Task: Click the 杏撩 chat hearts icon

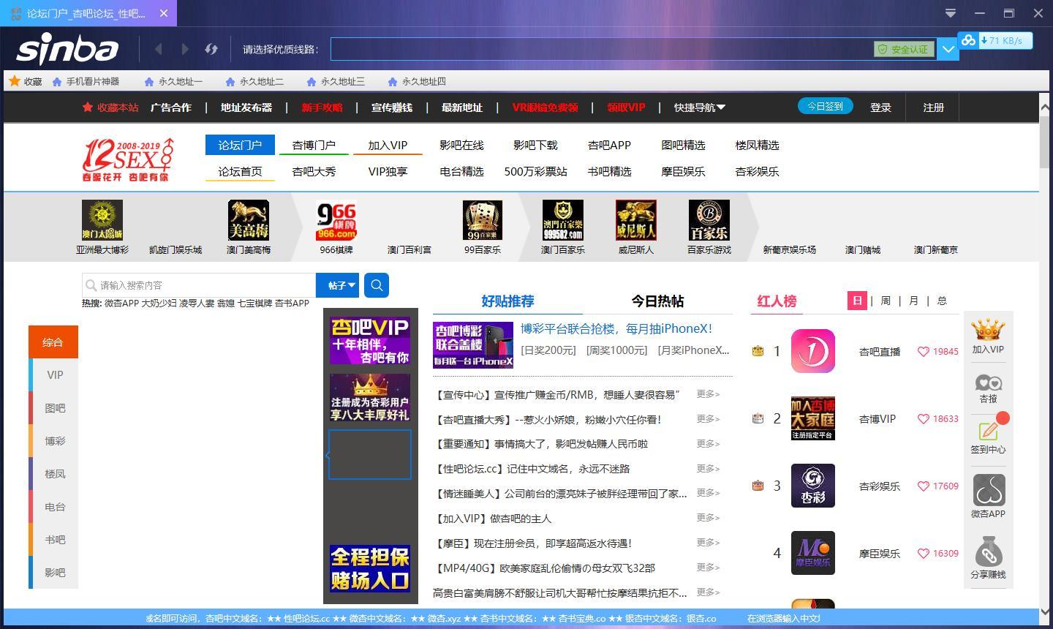Action: (x=988, y=383)
